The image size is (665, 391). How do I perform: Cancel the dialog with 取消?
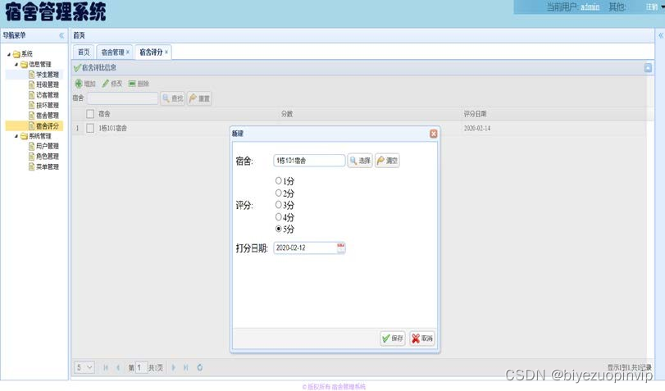coord(422,338)
